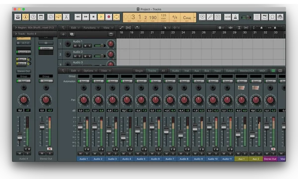
Task: Toggle the Metronome click icon
Action: pyautogui.click(x=235, y=17)
